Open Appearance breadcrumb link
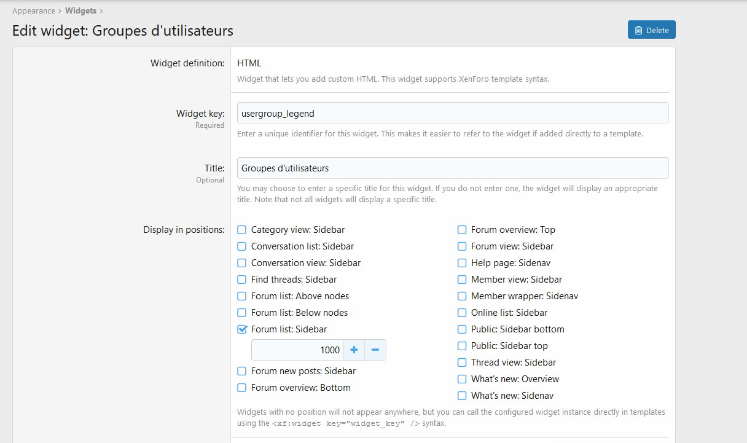This screenshot has height=443, width=747. pyautogui.click(x=34, y=10)
